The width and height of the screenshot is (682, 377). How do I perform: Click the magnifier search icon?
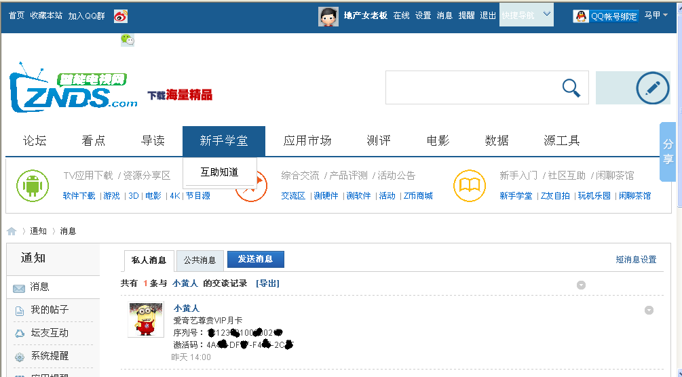click(x=571, y=88)
